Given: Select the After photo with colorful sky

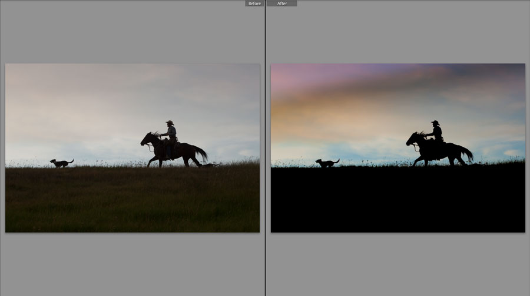Looking at the screenshot, I should [398, 147].
